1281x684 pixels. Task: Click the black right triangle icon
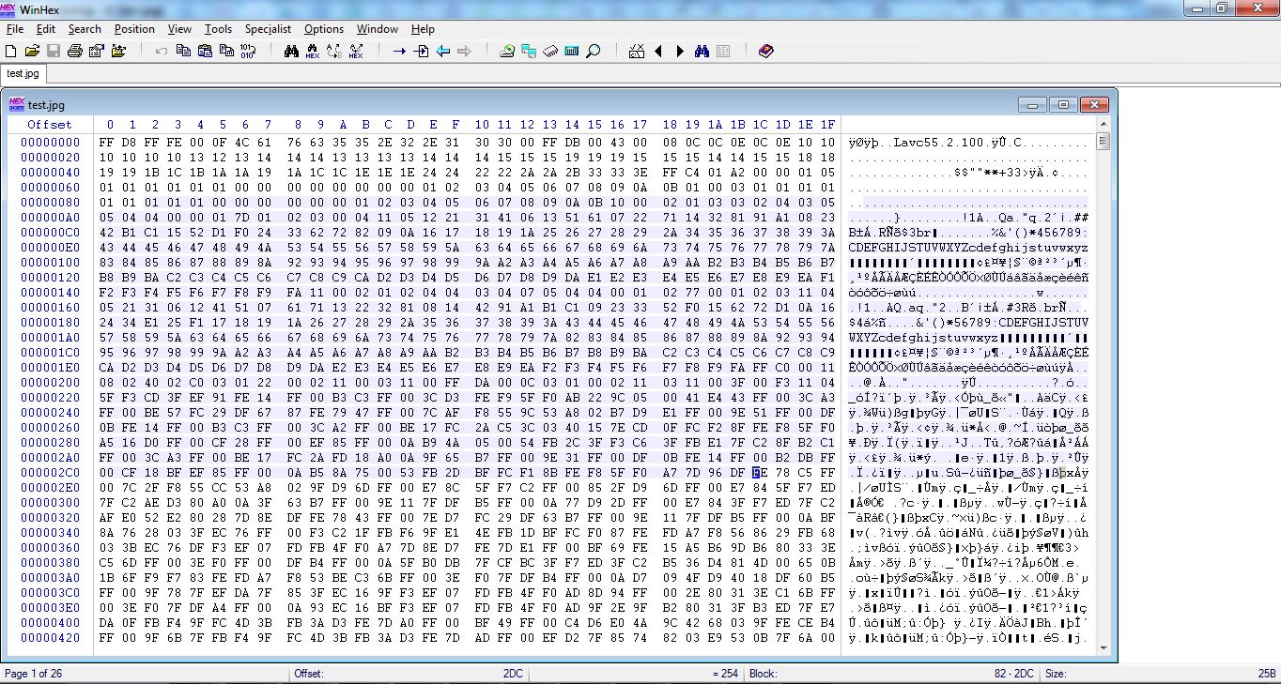(x=680, y=51)
